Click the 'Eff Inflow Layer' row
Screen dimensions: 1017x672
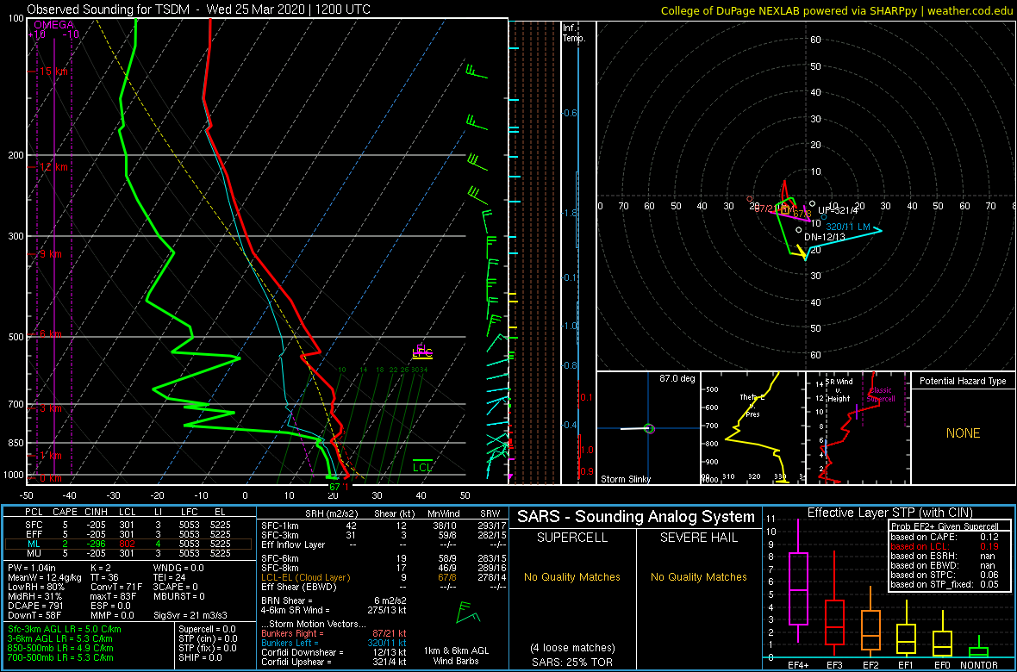click(x=383, y=544)
